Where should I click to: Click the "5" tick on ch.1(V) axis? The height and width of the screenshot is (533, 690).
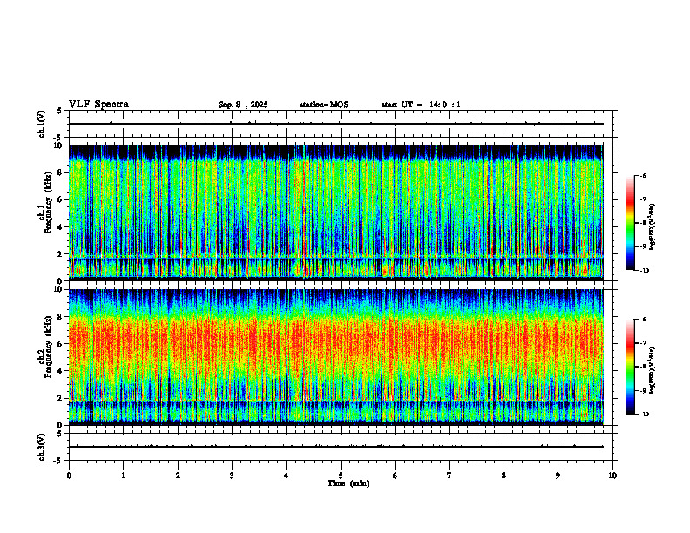pyautogui.click(x=59, y=111)
